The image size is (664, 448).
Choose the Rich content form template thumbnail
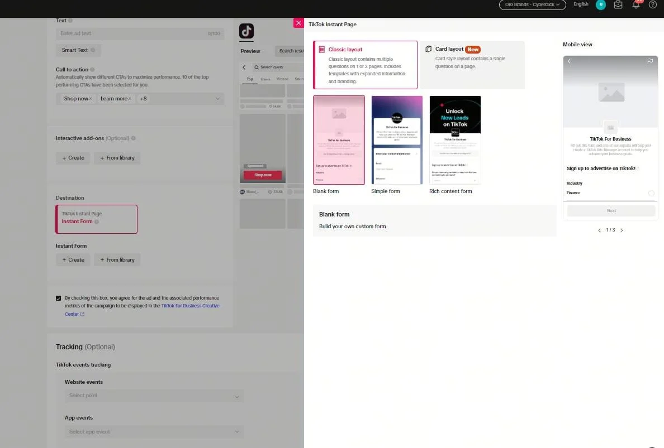point(455,140)
